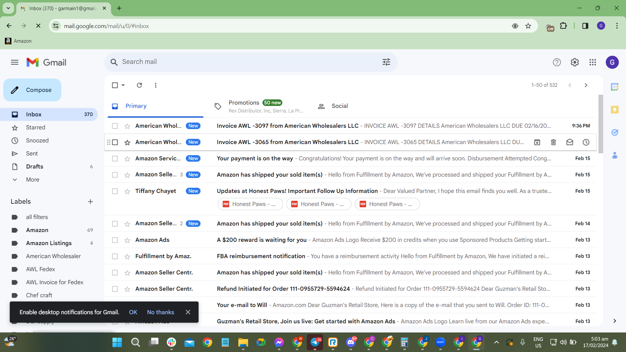Select the Invoice AWL -3097 email checkbox

pos(115,126)
